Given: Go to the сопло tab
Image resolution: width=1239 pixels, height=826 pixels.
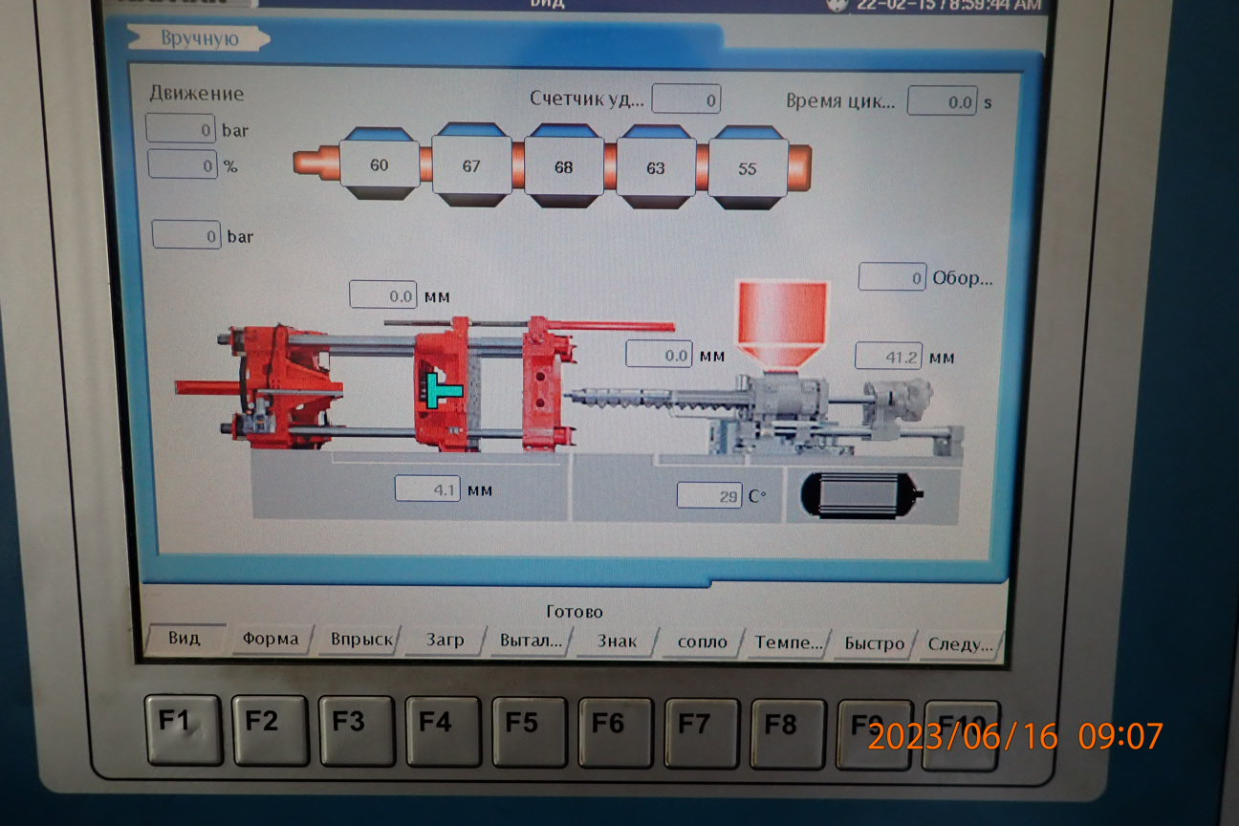Looking at the screenshot, I should pyautogui.click(x=702, y=641).
